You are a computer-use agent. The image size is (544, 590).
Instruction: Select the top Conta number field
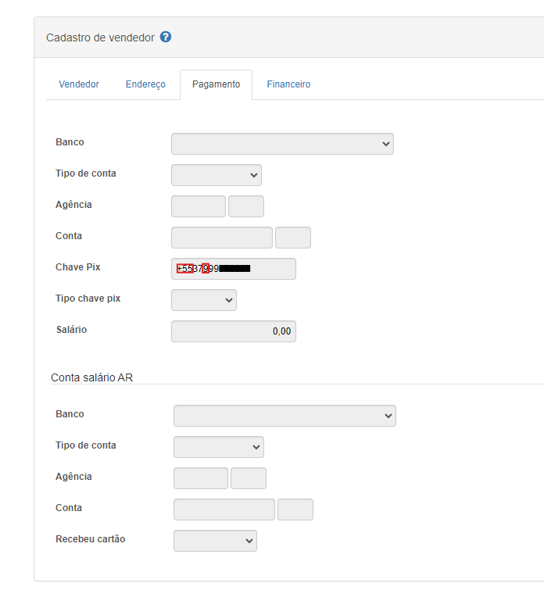[x=221, y=238]
